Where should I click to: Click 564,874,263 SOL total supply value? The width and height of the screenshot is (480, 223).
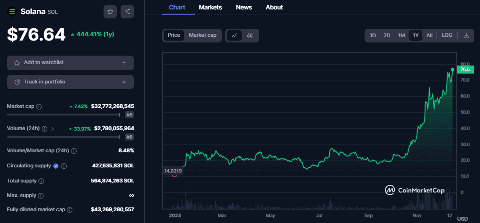pyautogui.click(x=113, y=181)
